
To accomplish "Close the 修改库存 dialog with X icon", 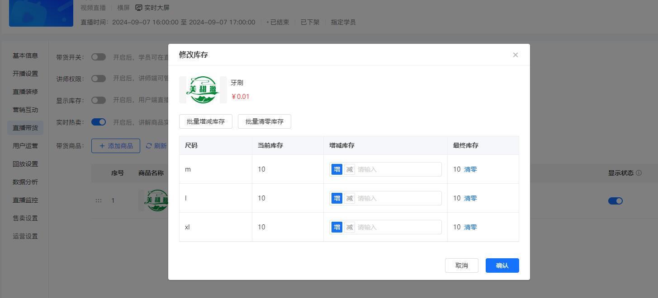I will 515,55.
